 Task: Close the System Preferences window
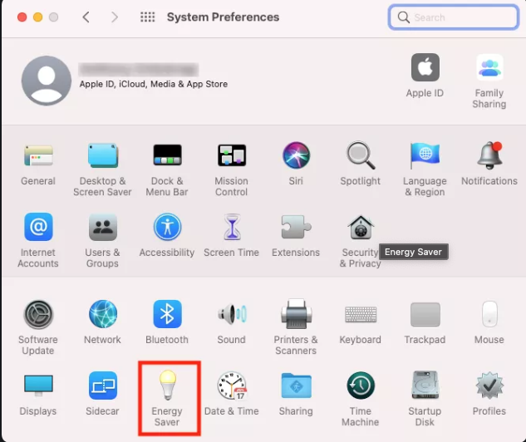[x=22, y=17]
